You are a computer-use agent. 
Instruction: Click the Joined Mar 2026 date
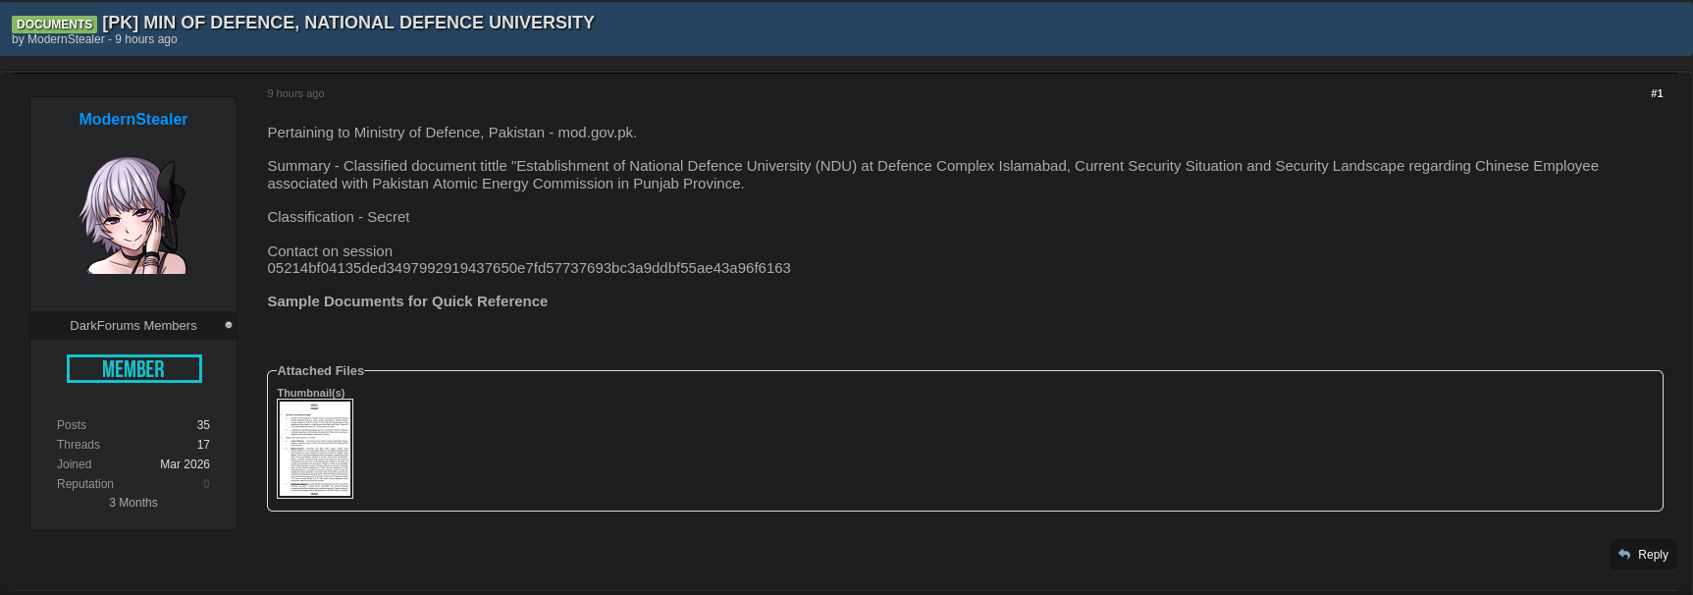185,464
